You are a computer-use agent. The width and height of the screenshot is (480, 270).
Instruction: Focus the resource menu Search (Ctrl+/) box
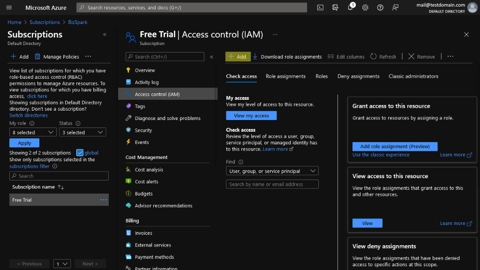(165, 57)
